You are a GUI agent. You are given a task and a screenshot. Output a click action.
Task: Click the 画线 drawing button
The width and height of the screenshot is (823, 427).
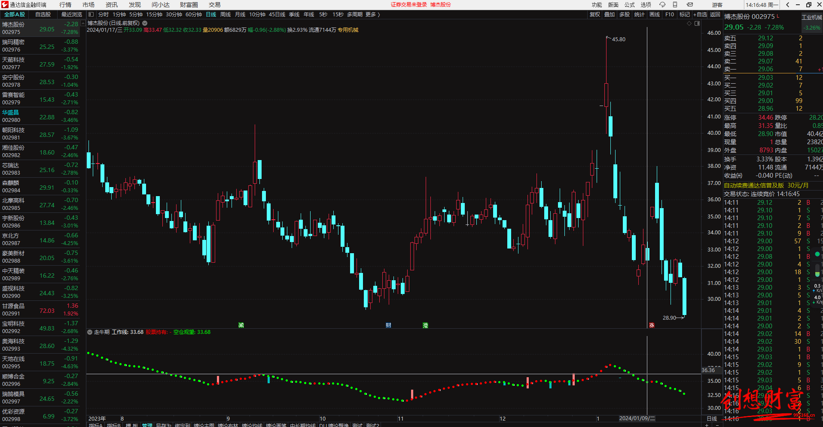pyautogui.click(x=655, y=15)
